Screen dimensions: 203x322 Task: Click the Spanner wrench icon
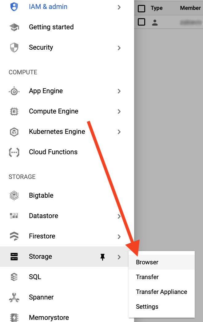pos(14,297)
